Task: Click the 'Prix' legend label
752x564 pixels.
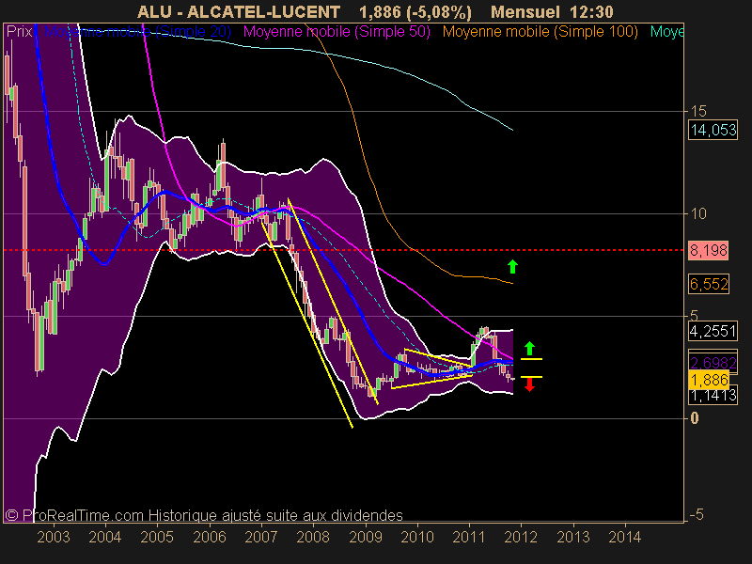Action: click(19, 32)
